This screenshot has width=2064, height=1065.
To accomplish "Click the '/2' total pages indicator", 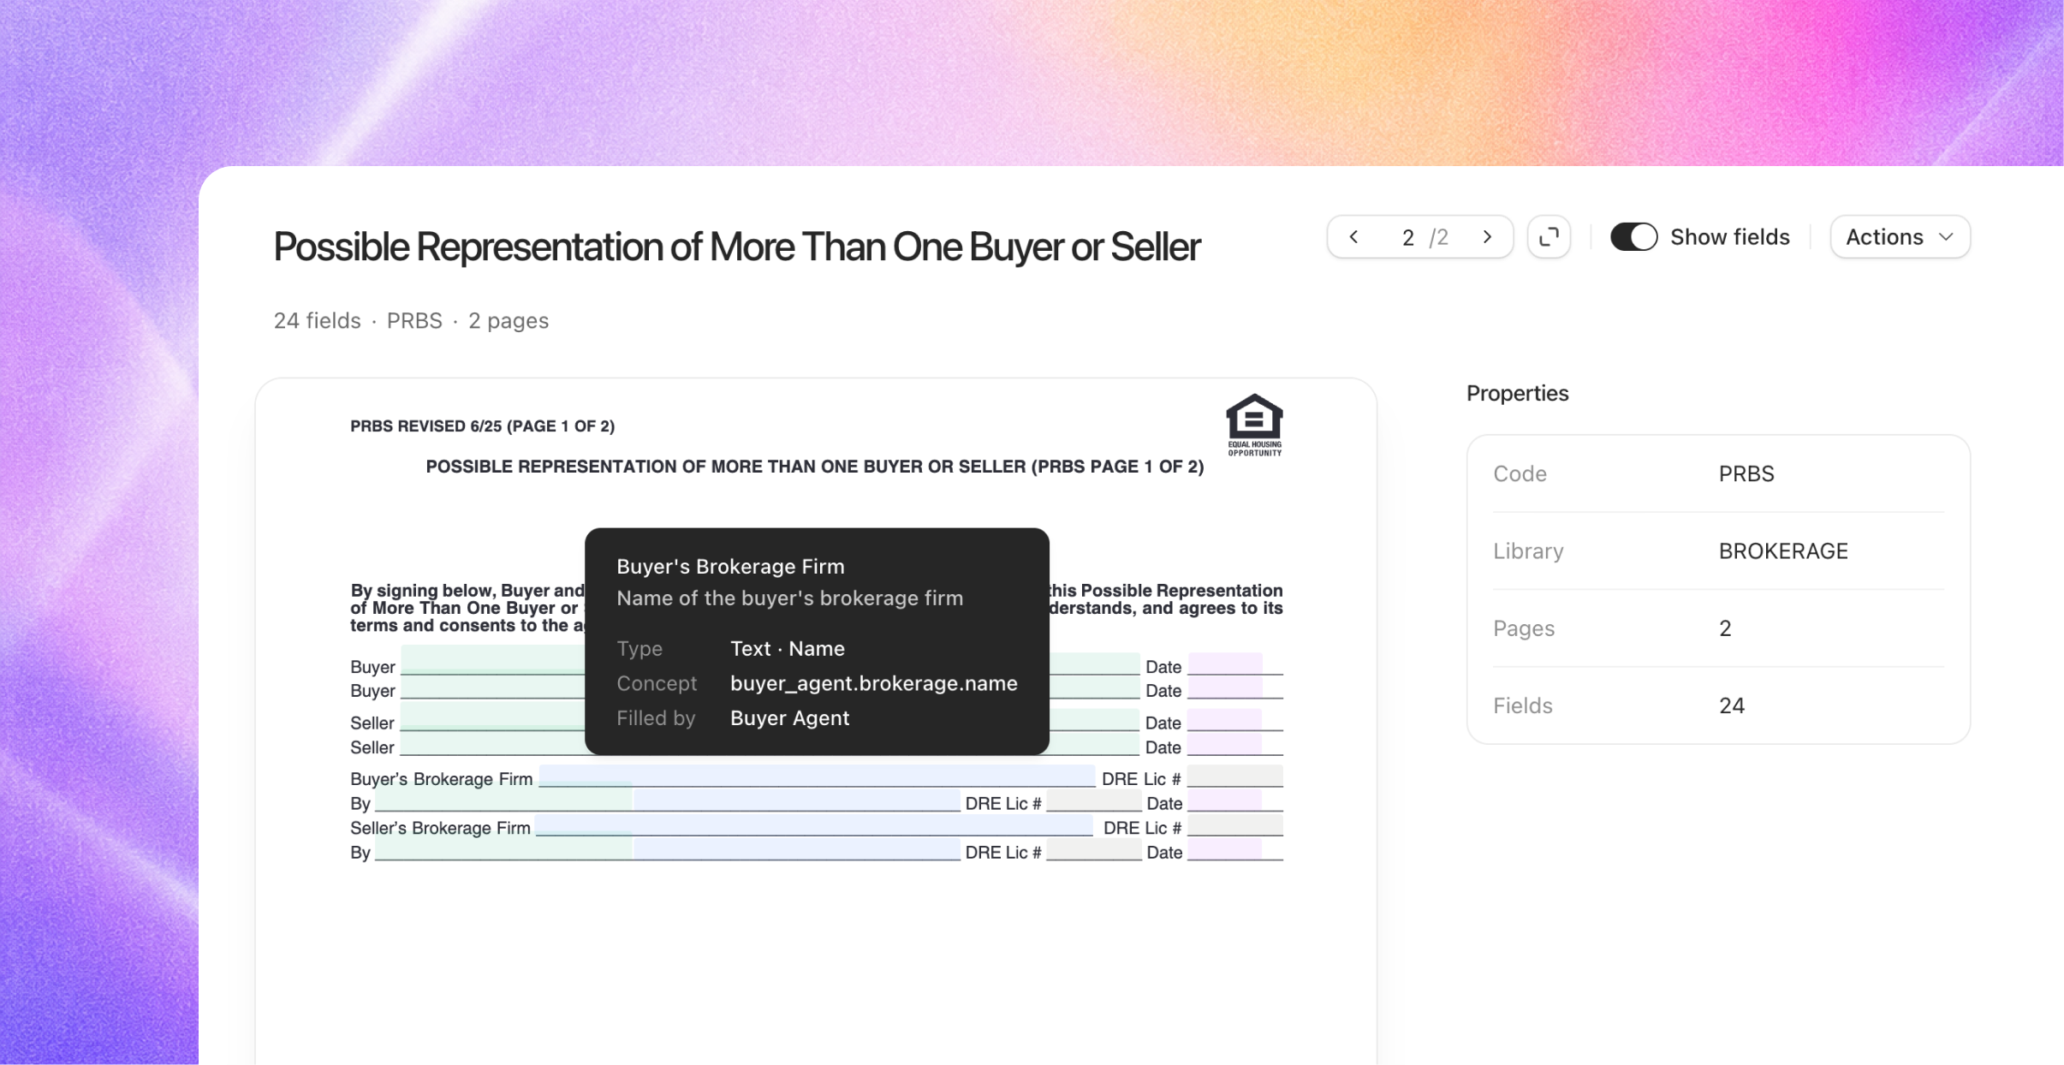I will (x=1439, y=238).
